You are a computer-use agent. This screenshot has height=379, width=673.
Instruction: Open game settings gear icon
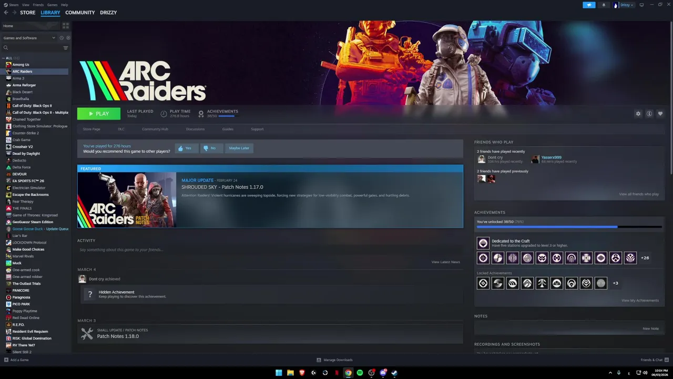tap(638, 114)
